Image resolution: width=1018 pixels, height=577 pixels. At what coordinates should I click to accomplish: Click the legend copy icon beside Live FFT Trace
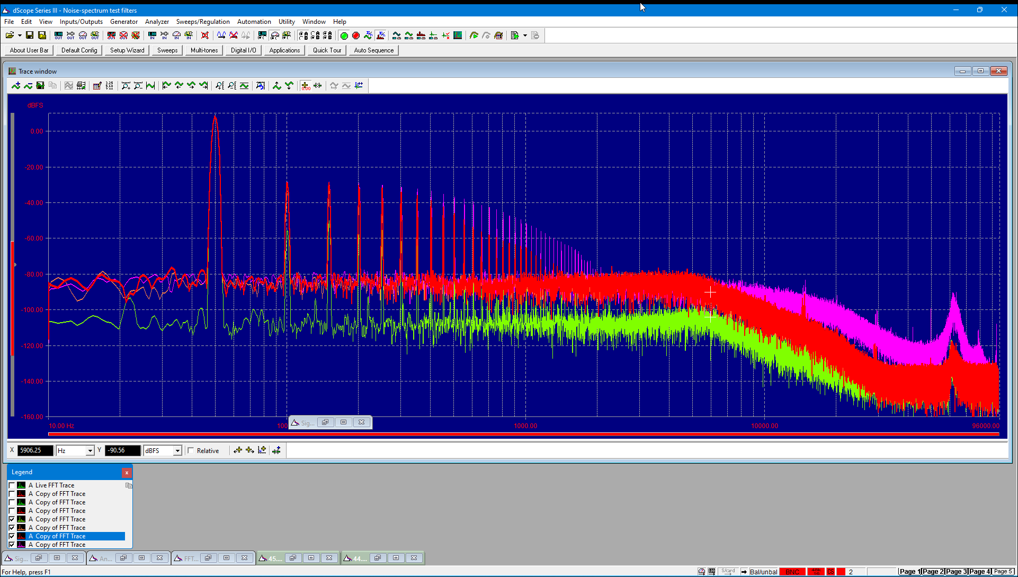point(129,485)
